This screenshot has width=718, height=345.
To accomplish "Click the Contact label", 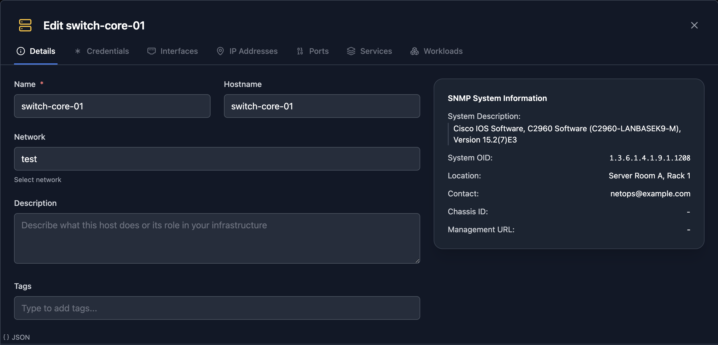I will [x=463, y=194].
